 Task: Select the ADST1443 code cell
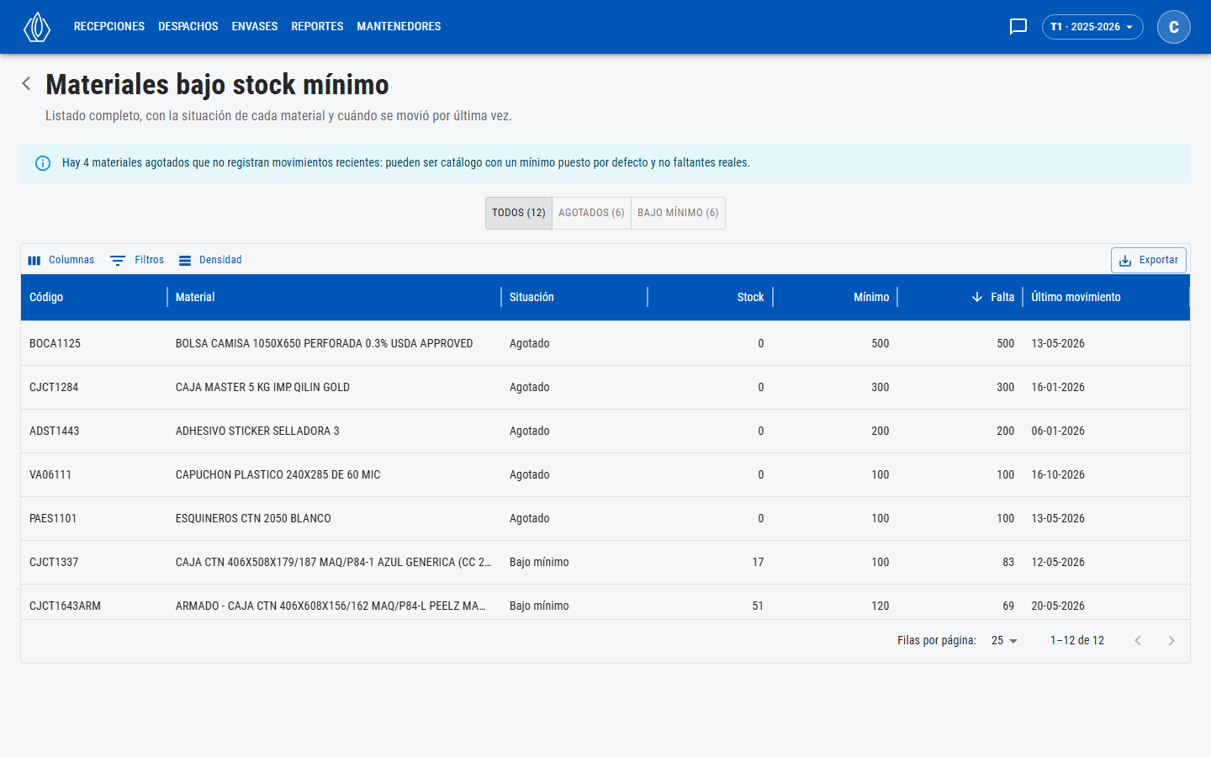click(54, 431)
